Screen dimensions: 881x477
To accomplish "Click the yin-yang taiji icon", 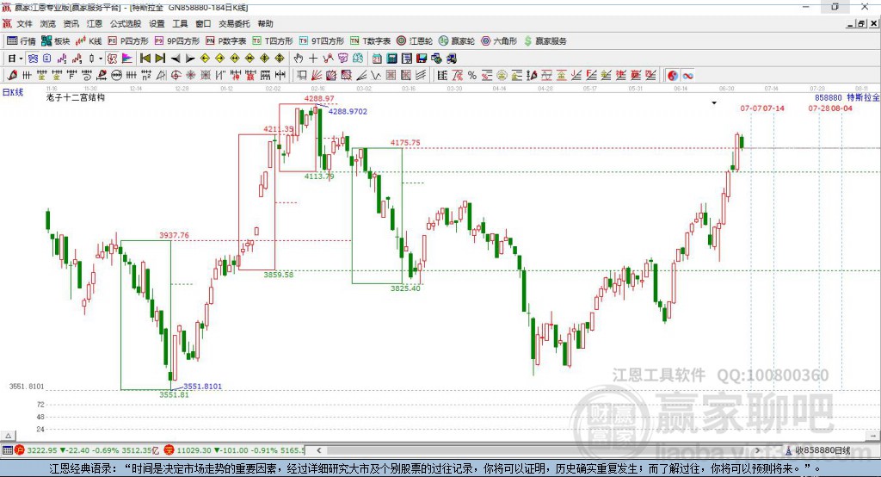I will coord(673,76).
